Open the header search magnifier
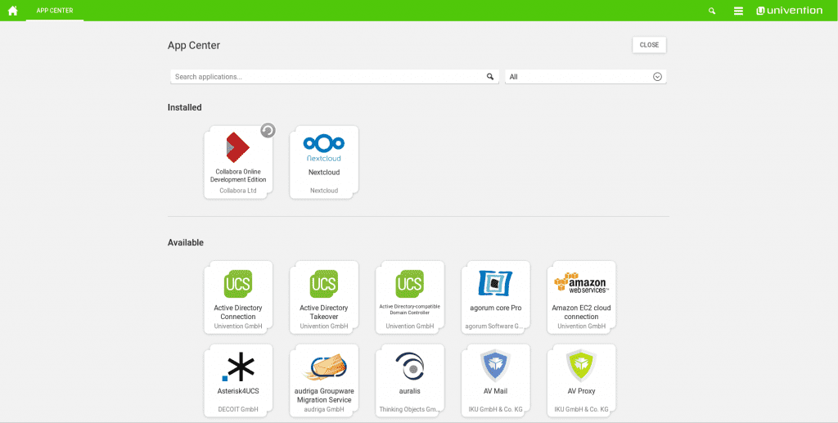 pos(712,11)
